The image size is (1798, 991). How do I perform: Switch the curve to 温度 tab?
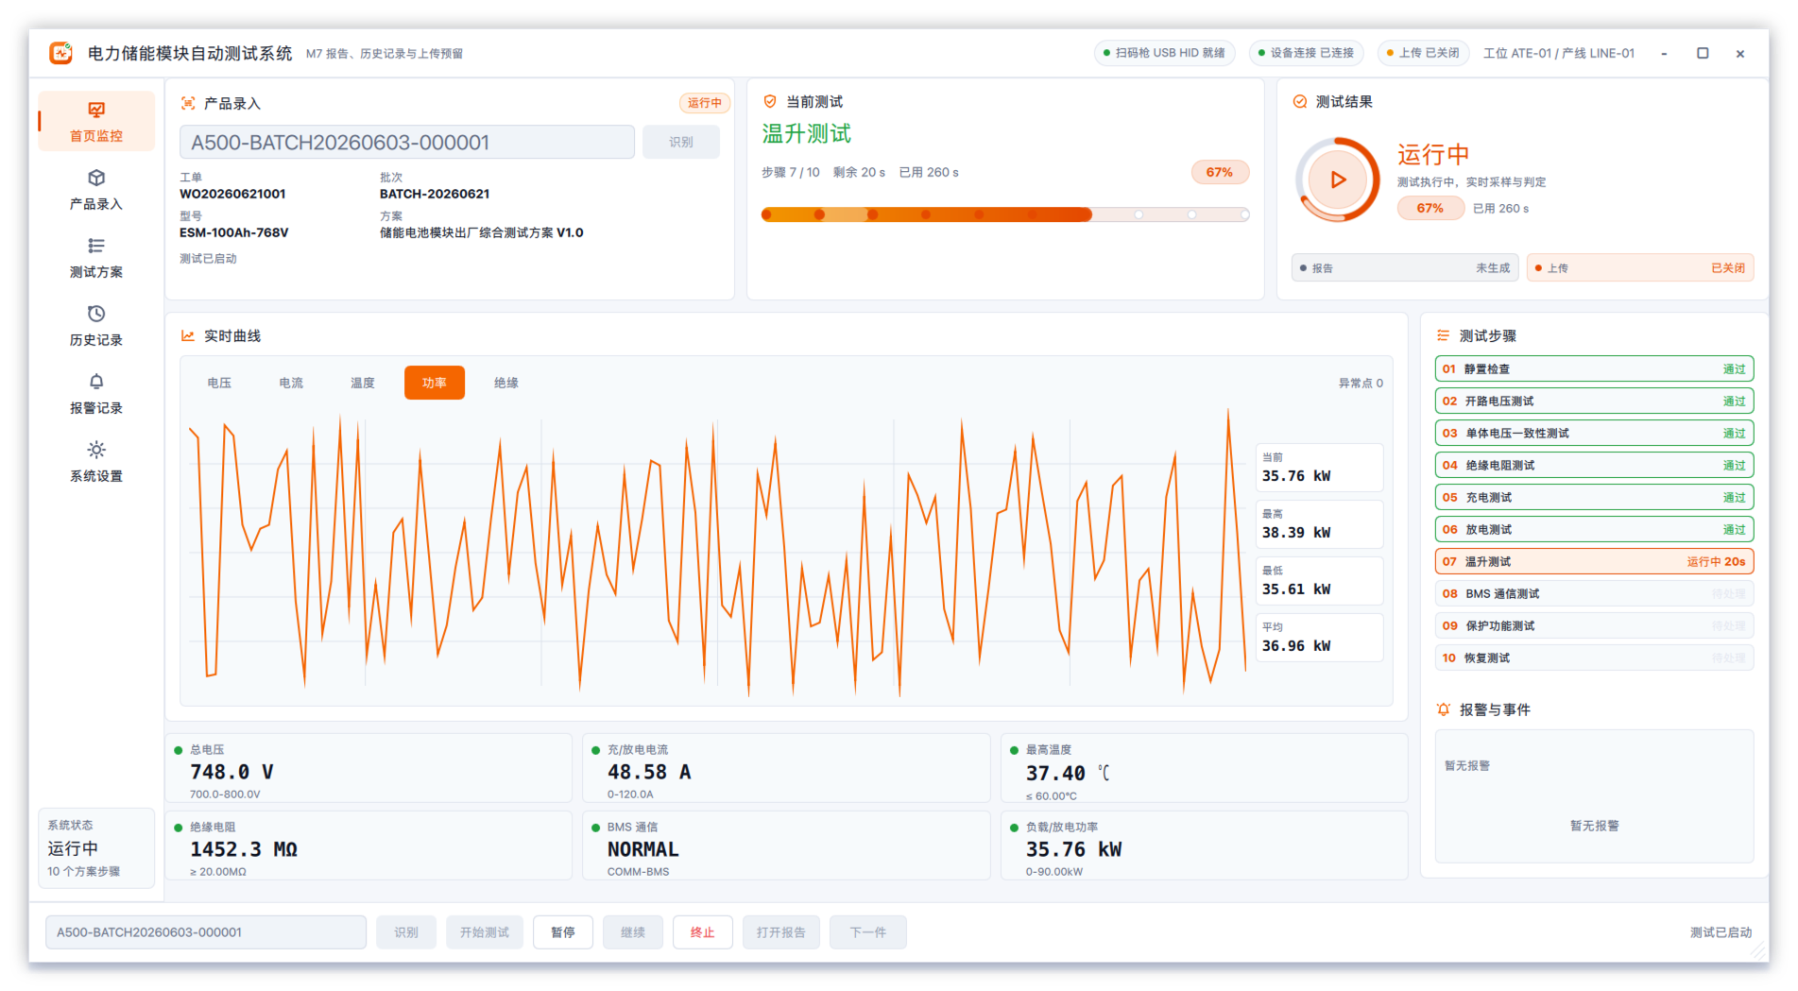(363, 383)
